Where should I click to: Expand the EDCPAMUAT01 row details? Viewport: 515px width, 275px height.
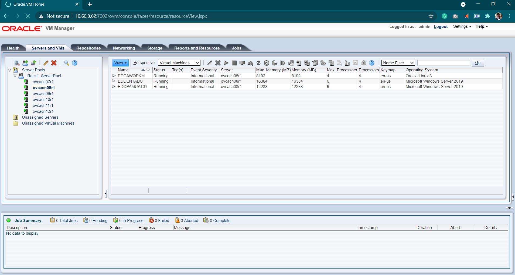coord(114,86)
